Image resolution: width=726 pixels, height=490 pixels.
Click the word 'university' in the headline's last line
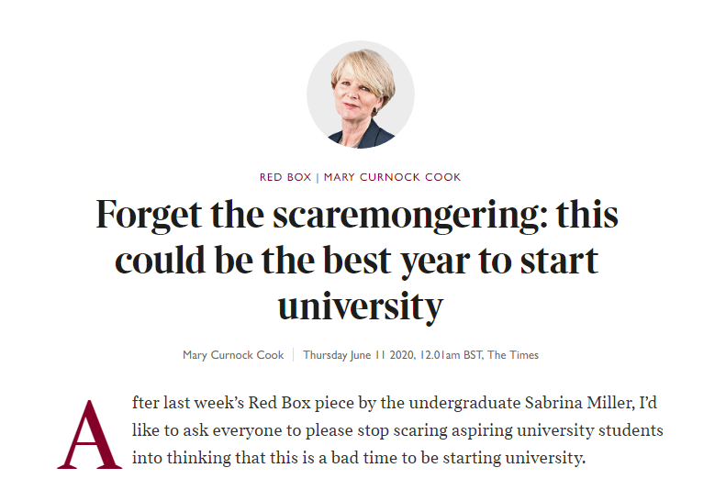pyautogui.click(x=360, y=306)
